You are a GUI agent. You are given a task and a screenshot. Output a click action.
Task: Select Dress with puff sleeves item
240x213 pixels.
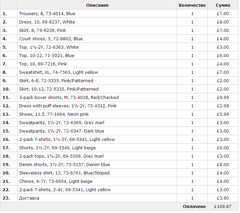(68, 106)
